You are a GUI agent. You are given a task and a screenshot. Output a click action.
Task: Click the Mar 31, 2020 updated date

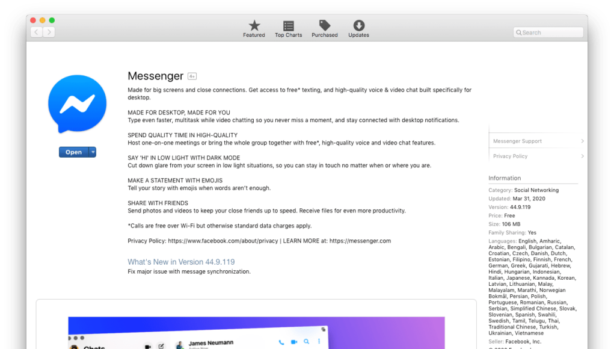[529, 199]
